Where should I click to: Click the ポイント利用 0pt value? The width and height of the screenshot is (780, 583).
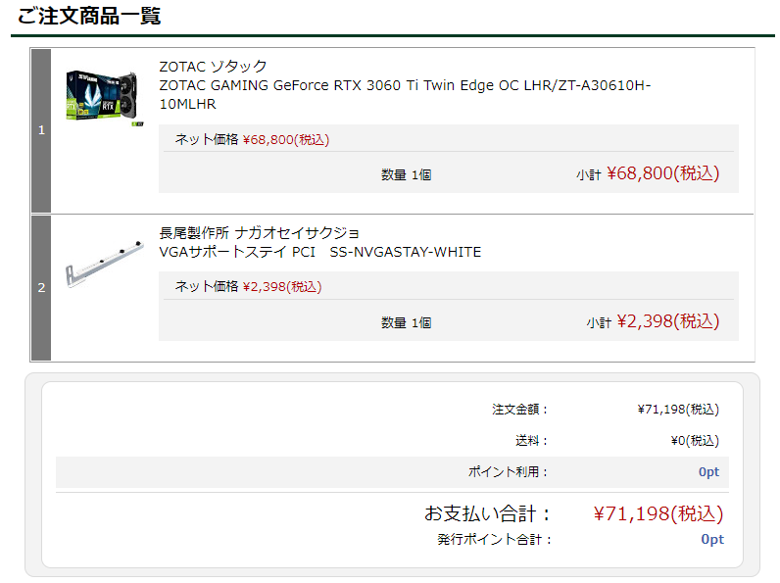[708, 472]
